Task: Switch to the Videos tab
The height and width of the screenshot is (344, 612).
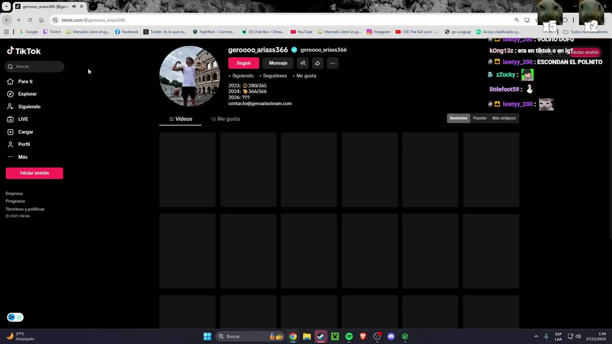Action: tap(180, 119)
